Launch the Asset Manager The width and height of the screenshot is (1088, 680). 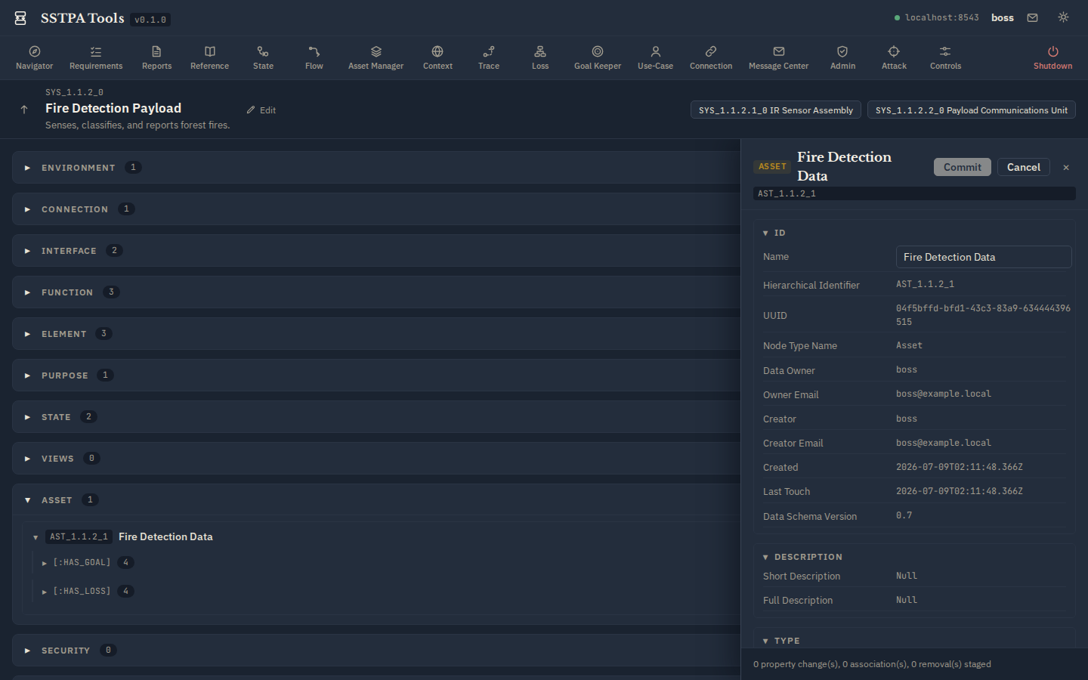[x=376, y=57]
